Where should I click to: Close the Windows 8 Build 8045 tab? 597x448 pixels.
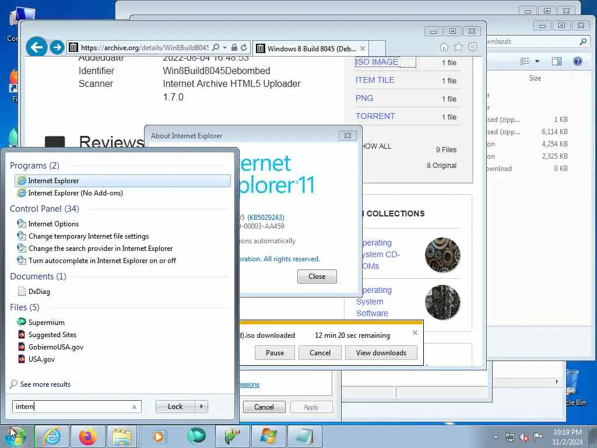(363, 48)
